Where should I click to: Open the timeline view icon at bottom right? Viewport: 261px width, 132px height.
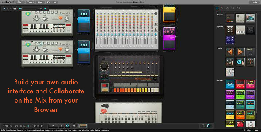[203, 126]
